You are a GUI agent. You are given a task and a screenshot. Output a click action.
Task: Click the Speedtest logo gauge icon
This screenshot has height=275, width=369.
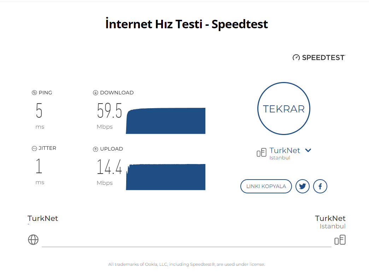pos(296,58)
